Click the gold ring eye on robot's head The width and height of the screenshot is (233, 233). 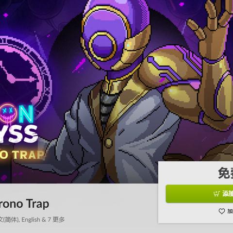click(102, 47)
